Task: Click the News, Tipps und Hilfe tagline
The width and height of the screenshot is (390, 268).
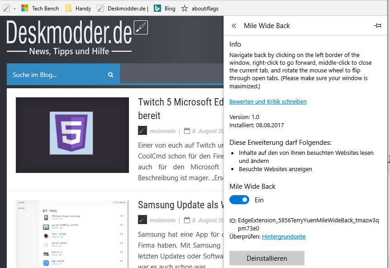Action: tap(69, 51)
